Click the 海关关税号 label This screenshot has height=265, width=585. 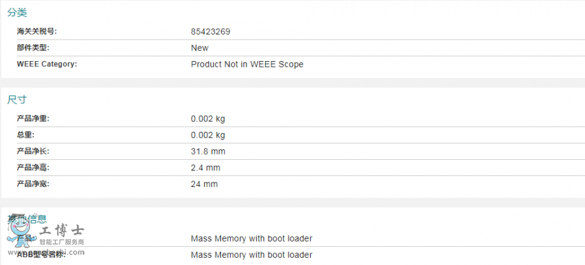coord(36,31)
